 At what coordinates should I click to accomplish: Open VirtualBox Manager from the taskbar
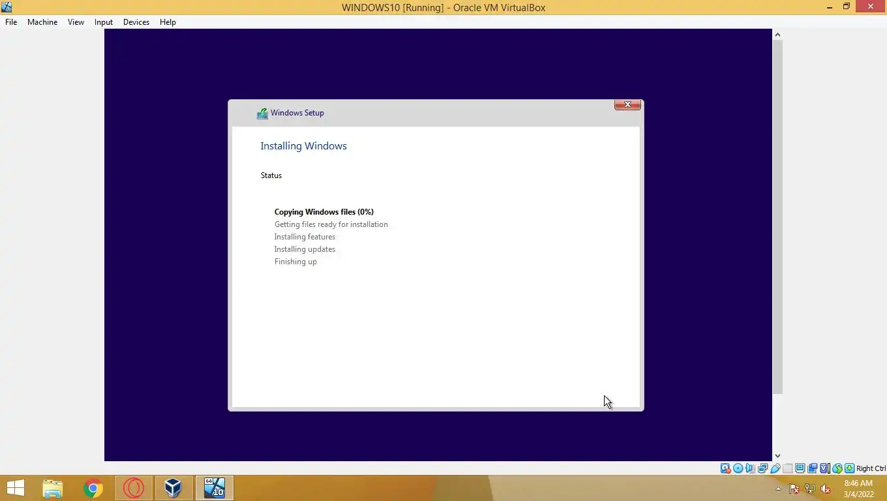[x=173, y=488]
